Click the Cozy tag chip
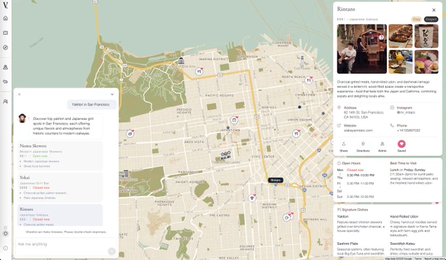The image size is (446, 260). [416, 20]
